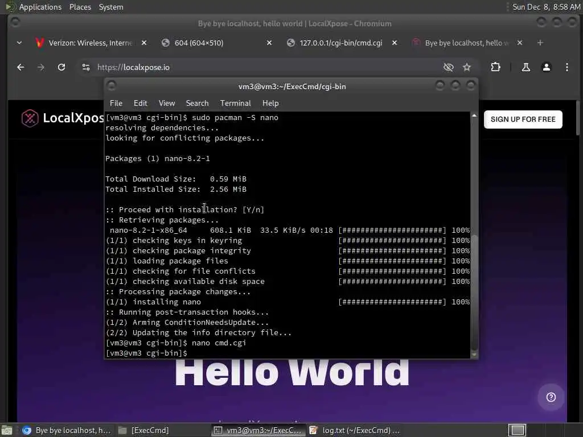Switch to log.txt editor taskbar button
Image resolution: width=583 pixels, height=437 pixels.
pos(355,430)
